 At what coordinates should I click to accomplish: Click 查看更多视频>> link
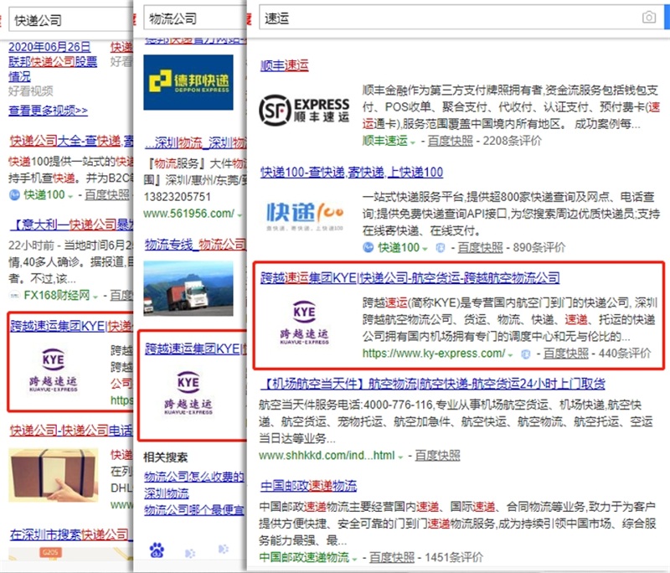pos(48,111)
